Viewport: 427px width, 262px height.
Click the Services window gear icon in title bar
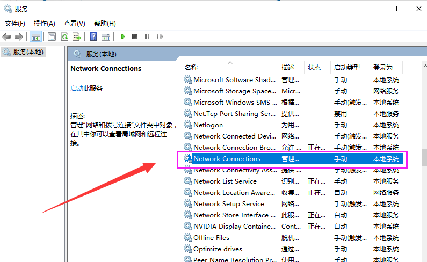pos(8,9)
